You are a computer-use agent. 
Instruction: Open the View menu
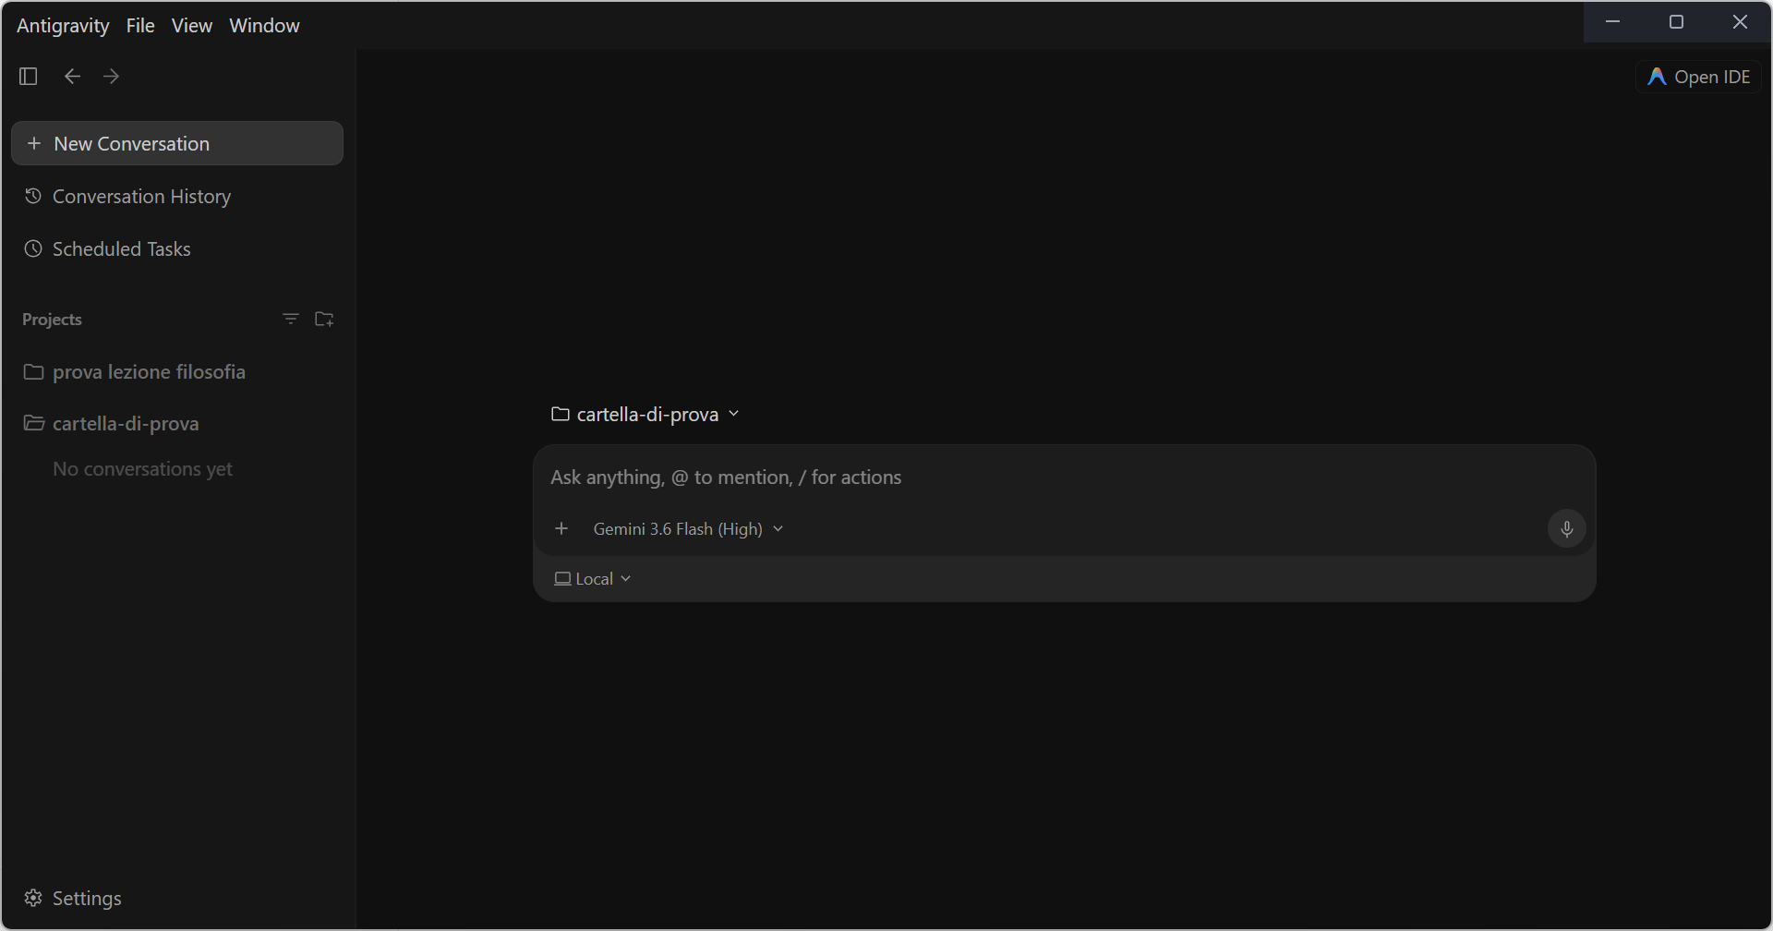pos(192,25)
